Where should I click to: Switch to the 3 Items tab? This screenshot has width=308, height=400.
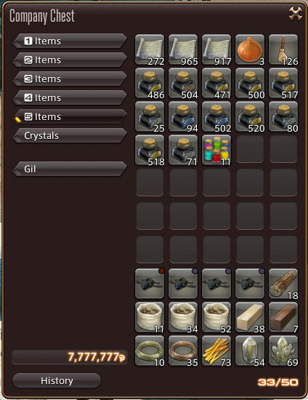70,79
